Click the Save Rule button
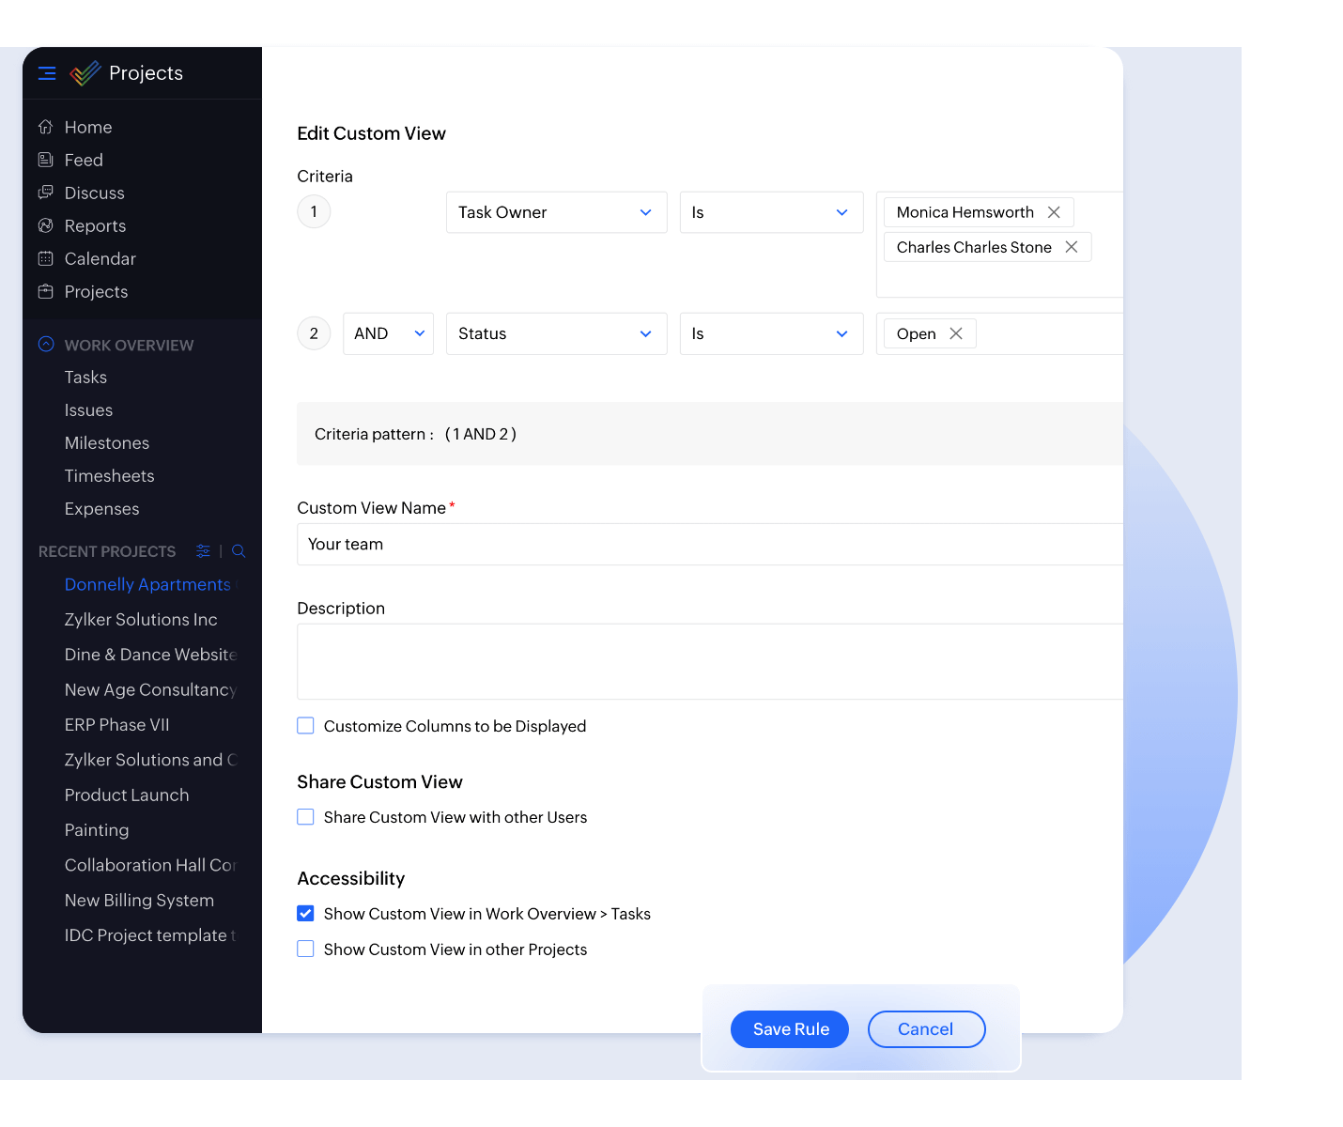This screenshot has height=1127, width=1343. tap(789, 1028)
